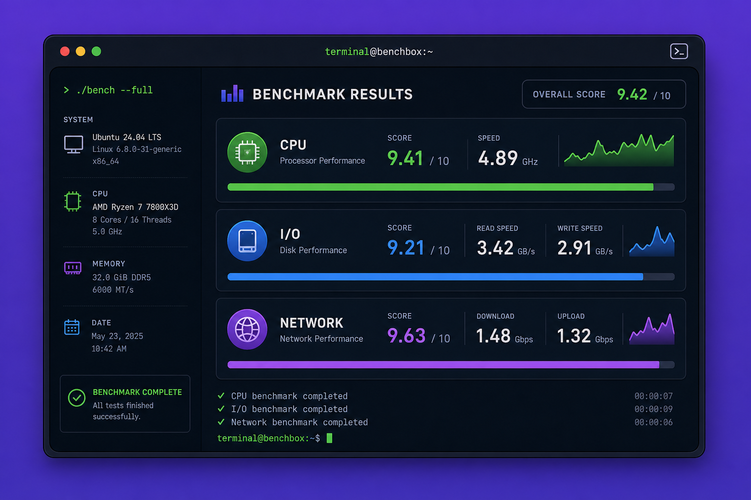The height and width of the screenshot is (500, 751).
Task: Click the May 23, 2025 date text
Action: [x=117, y=336]
